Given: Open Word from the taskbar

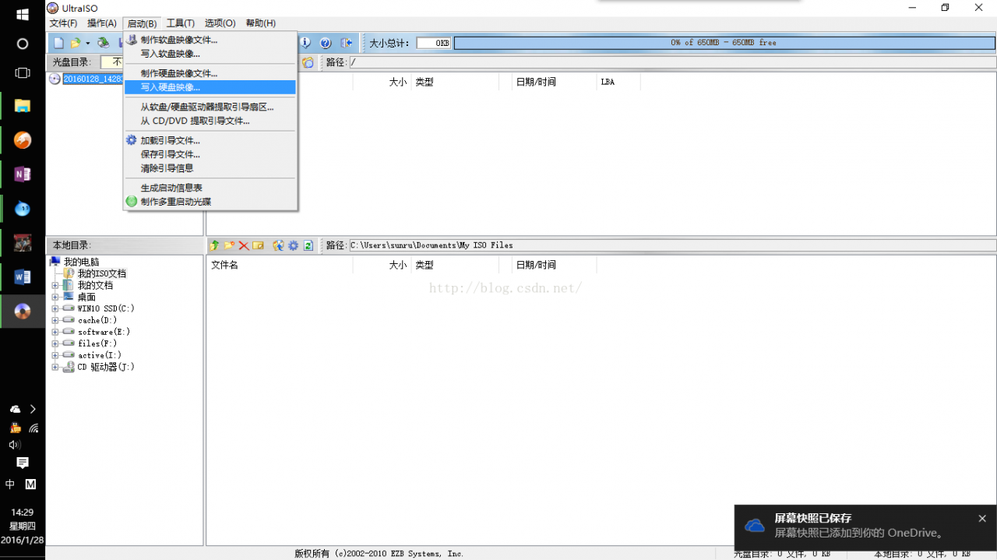Looking at the screenshot, I should 23,276.
